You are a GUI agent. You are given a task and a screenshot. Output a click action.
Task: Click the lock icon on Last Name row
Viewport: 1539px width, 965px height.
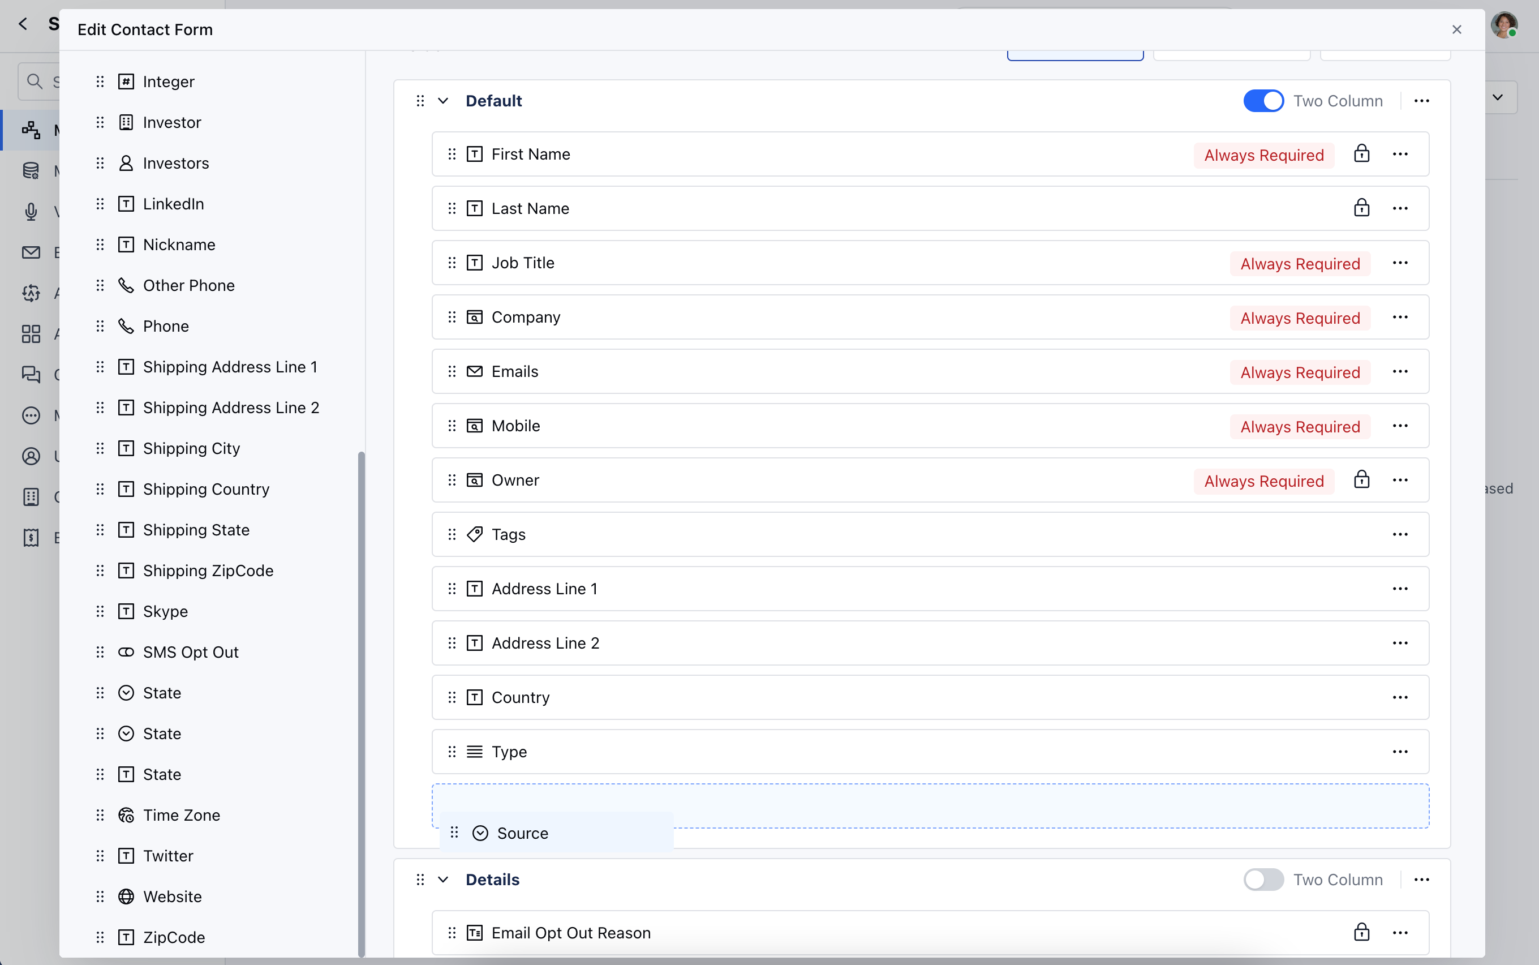[1362, 208]
